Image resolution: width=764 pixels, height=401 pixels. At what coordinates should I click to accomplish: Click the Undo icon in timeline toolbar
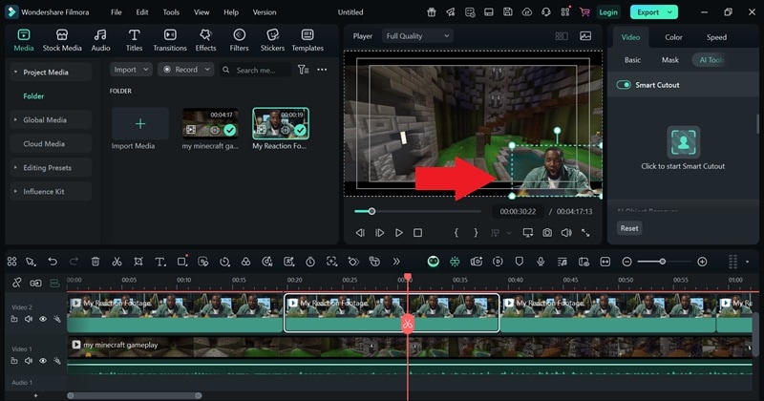pos(53,262)
